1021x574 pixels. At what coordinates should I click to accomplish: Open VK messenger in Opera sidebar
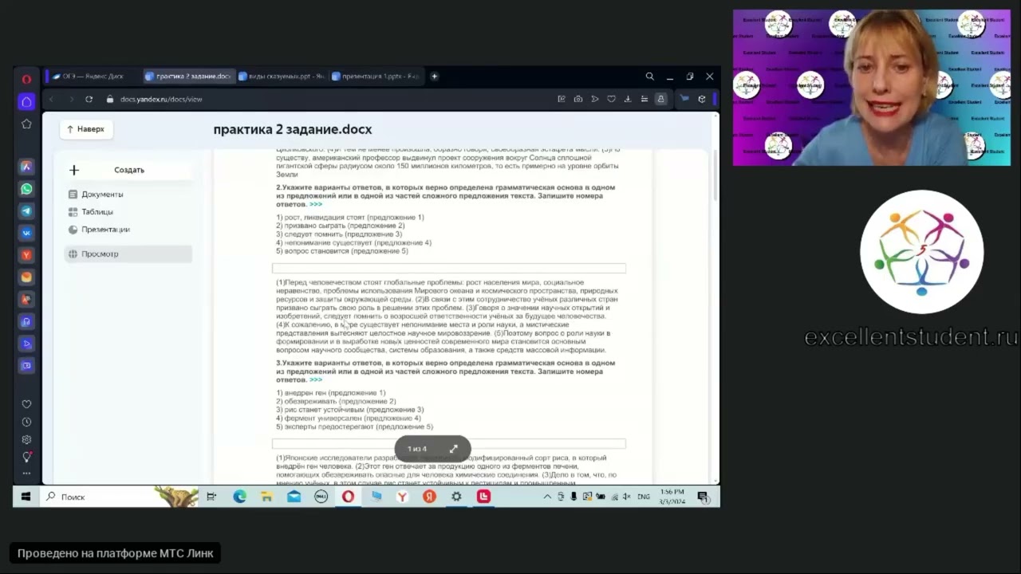pos(26,234)
